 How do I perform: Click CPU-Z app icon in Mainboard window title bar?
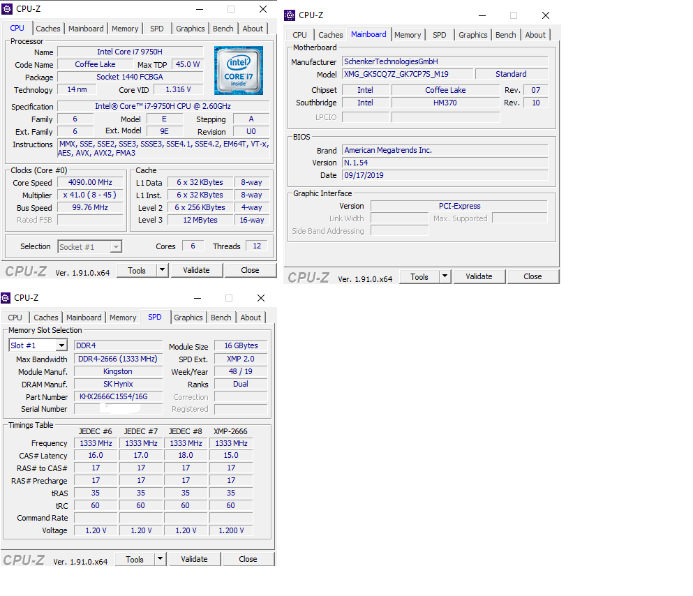point(290,15)
